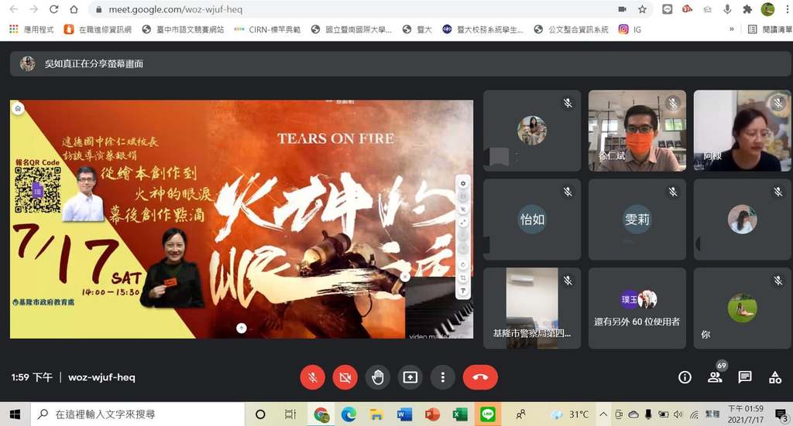793x426 pixels.
Task: Open the notification center with 3 badge
Action: tap(781, 415)
